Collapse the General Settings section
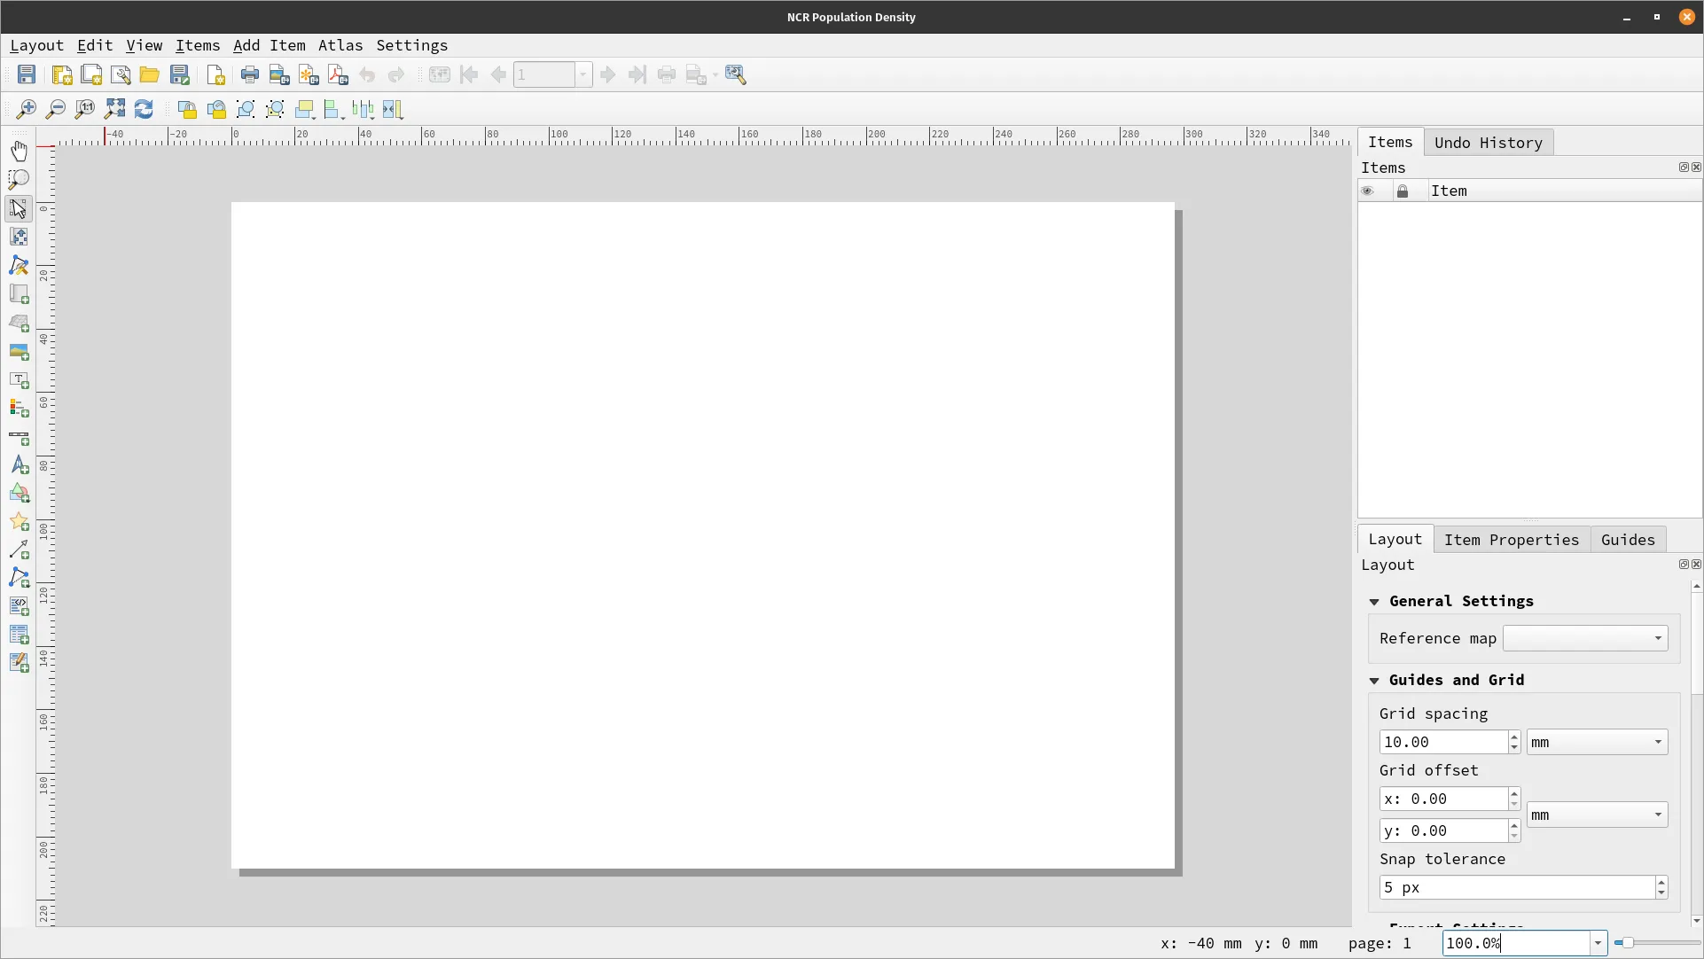Screen dimensions: 1704x959 click(1375, 601)
